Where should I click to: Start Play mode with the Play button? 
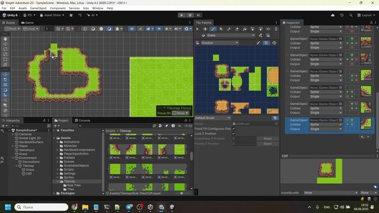[182, 15]
